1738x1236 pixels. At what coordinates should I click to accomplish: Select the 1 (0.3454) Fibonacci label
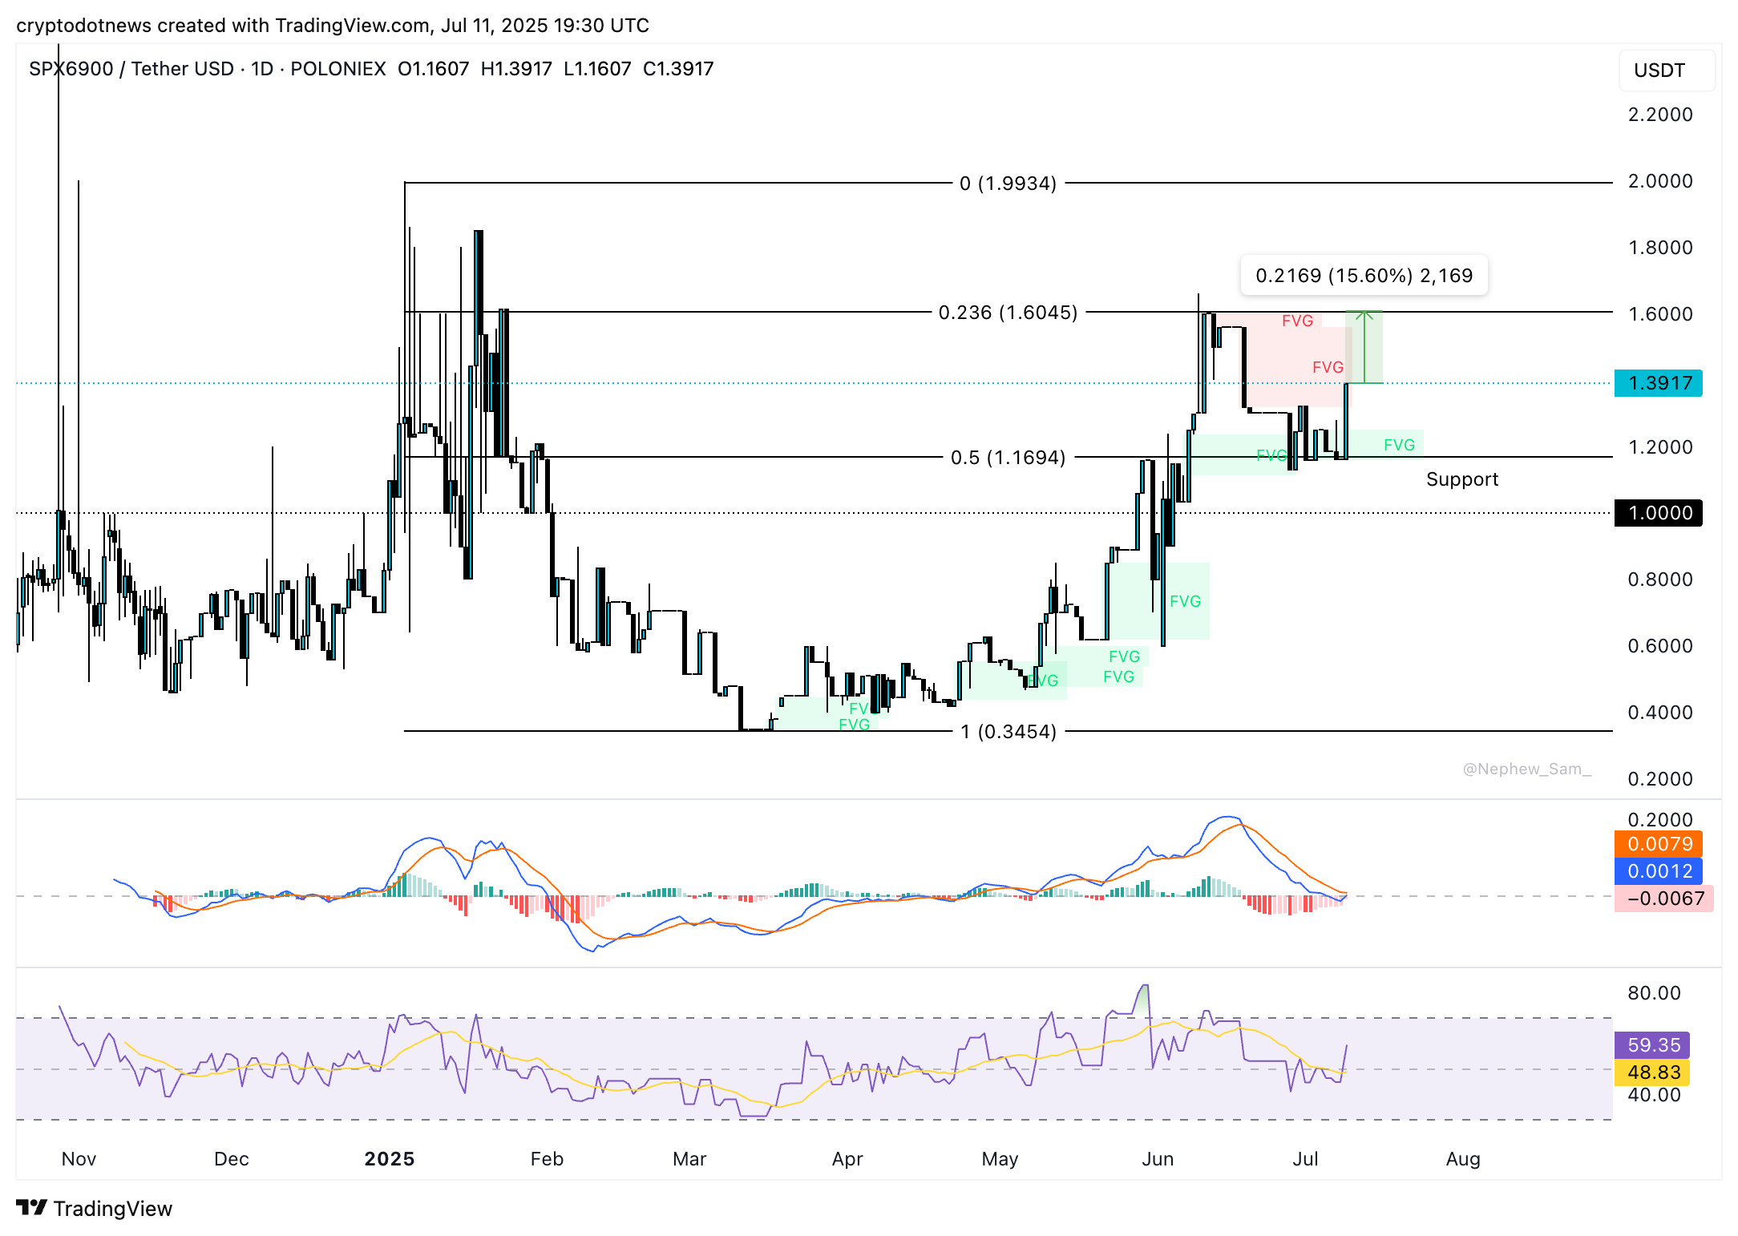point(1008,732)
